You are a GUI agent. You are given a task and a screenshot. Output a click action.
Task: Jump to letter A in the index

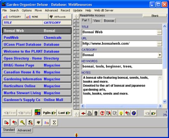pyautogui.click(x=76, y=21)
